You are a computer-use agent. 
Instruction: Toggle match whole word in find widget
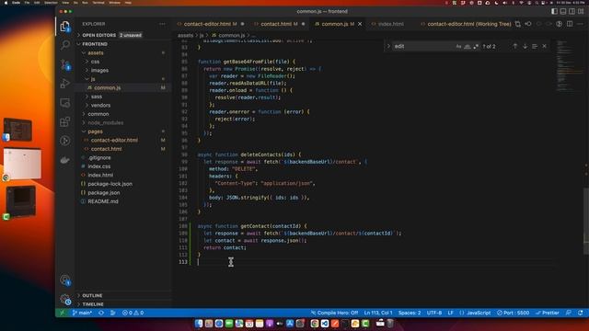pos(468,47)
